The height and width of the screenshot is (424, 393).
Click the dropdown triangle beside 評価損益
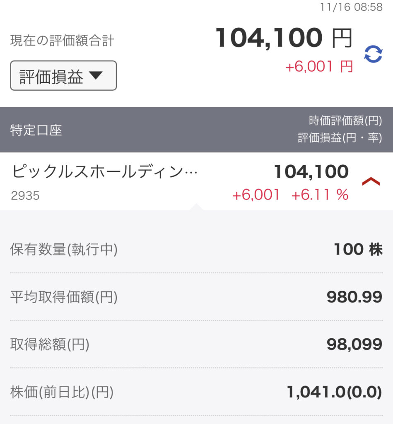tap(96, 75)
